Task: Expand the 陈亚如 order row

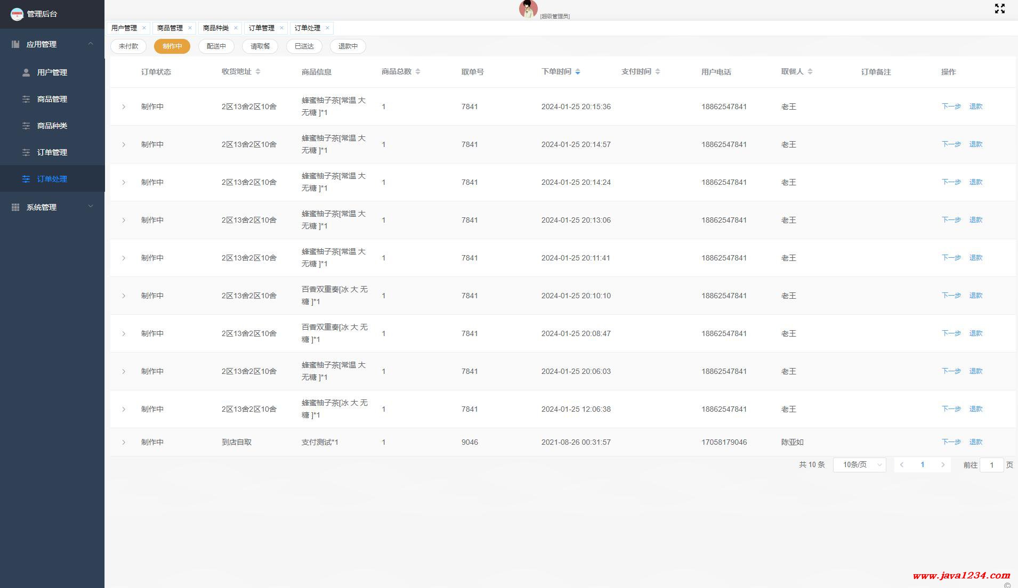Action: [124, 443]
